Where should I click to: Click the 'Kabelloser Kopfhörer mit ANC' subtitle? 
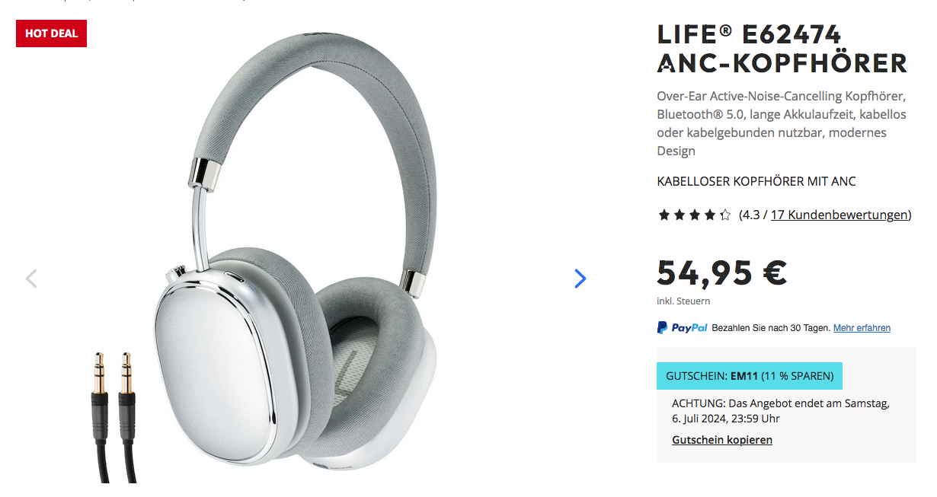756,181
